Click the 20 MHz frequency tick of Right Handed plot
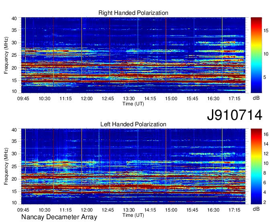 (x=14, y=68)
